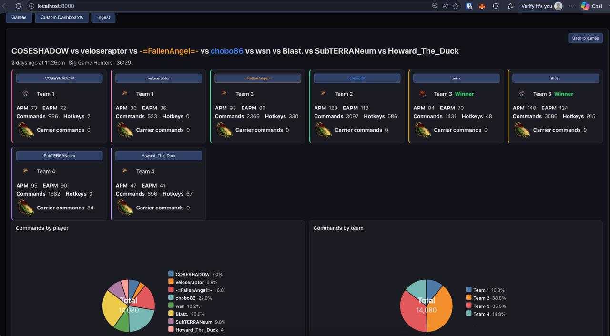Image resolution: width=610 pixels, height=336 pixels.
Task: Click the SubTERRANeum legend entry
Action: coord(197,322)
